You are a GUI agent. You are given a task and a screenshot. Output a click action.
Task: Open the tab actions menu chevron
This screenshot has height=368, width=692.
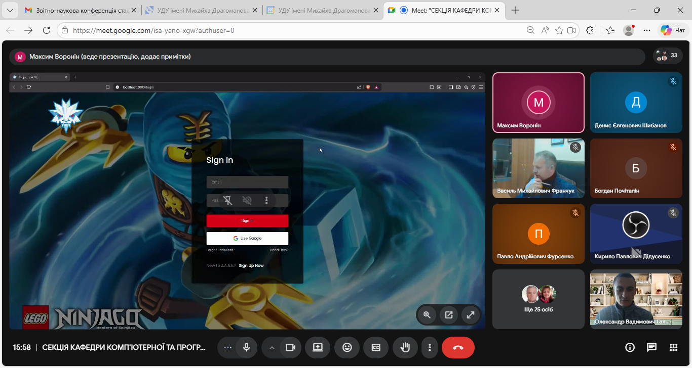[10, 10]
